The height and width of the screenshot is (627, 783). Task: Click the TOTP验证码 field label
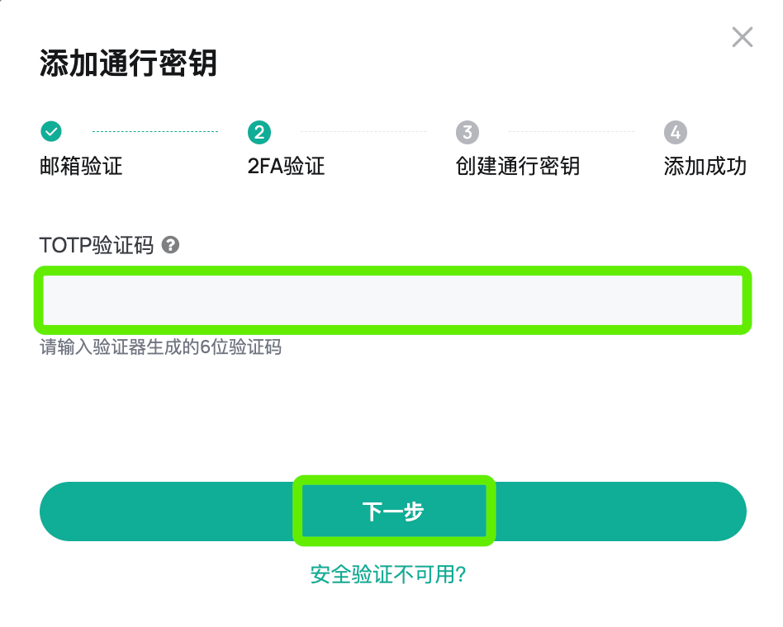pos(97,245)
